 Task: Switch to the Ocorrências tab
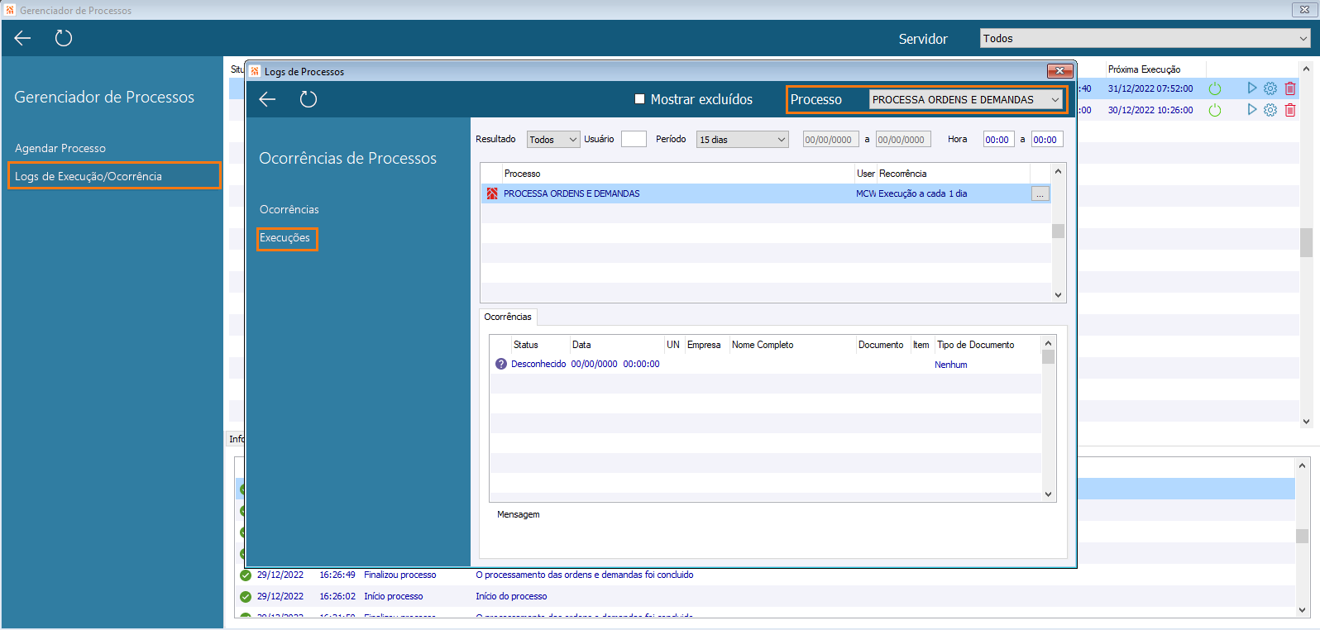point(508,317)
